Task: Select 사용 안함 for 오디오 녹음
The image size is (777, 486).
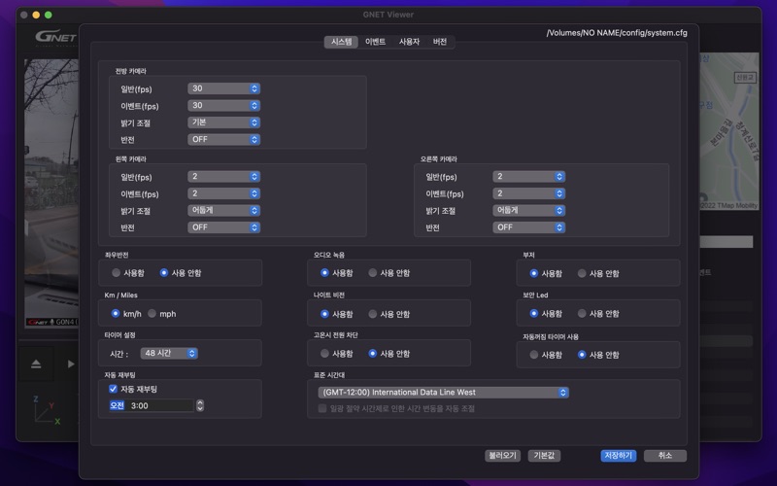Action: click(373, 273)
